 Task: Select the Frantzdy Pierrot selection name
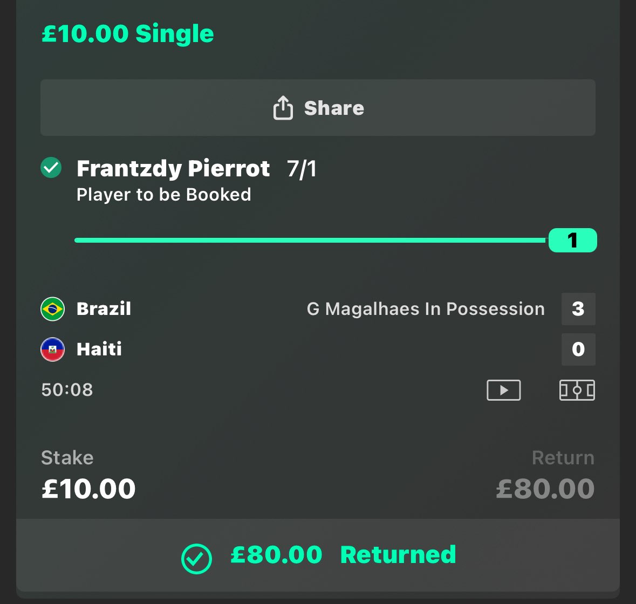pos(173,169)
